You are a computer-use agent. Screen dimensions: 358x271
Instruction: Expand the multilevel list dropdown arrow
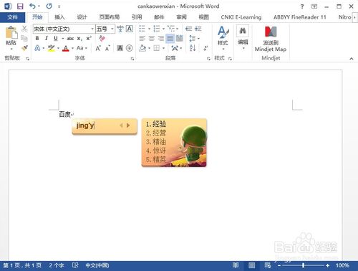click(177, 29)
